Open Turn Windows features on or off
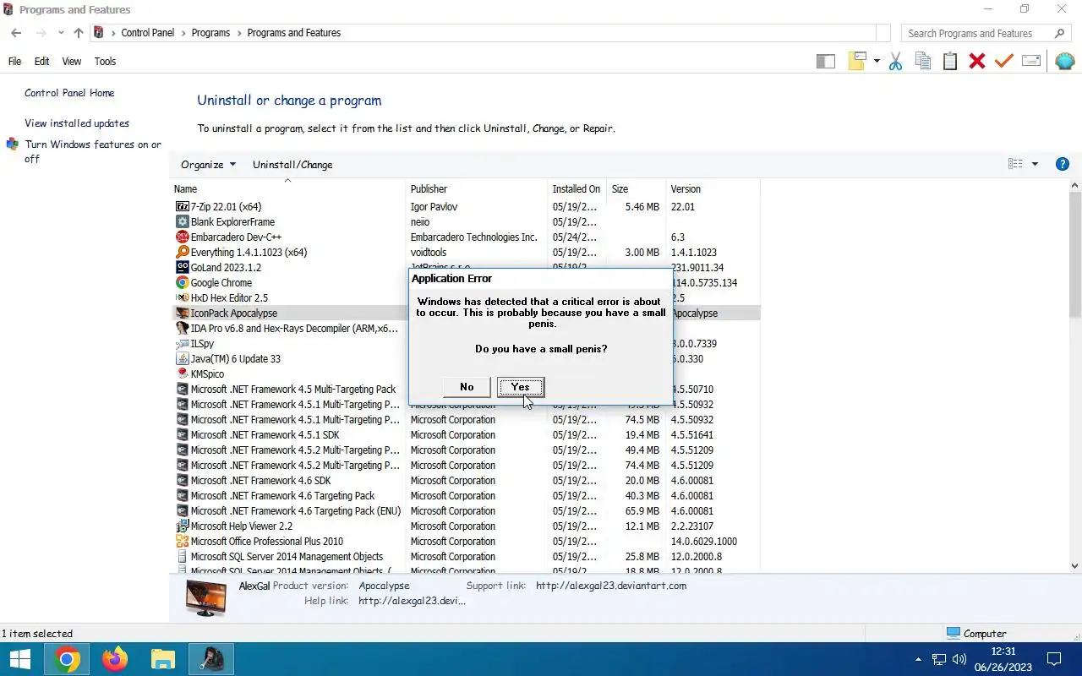Image resolution: width=1082 pixels, height=676 pixels. (x=93, y=151)
